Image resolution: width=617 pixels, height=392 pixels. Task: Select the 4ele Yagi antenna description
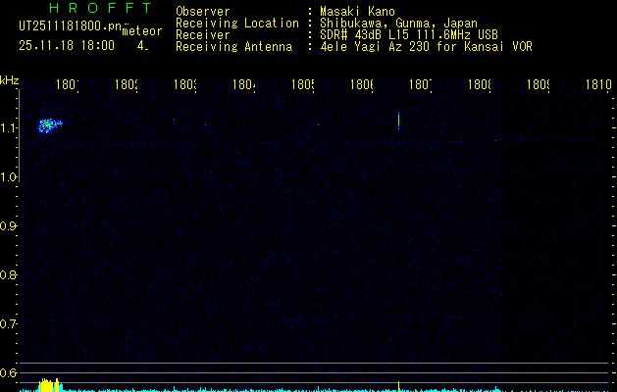coord(426,46)
